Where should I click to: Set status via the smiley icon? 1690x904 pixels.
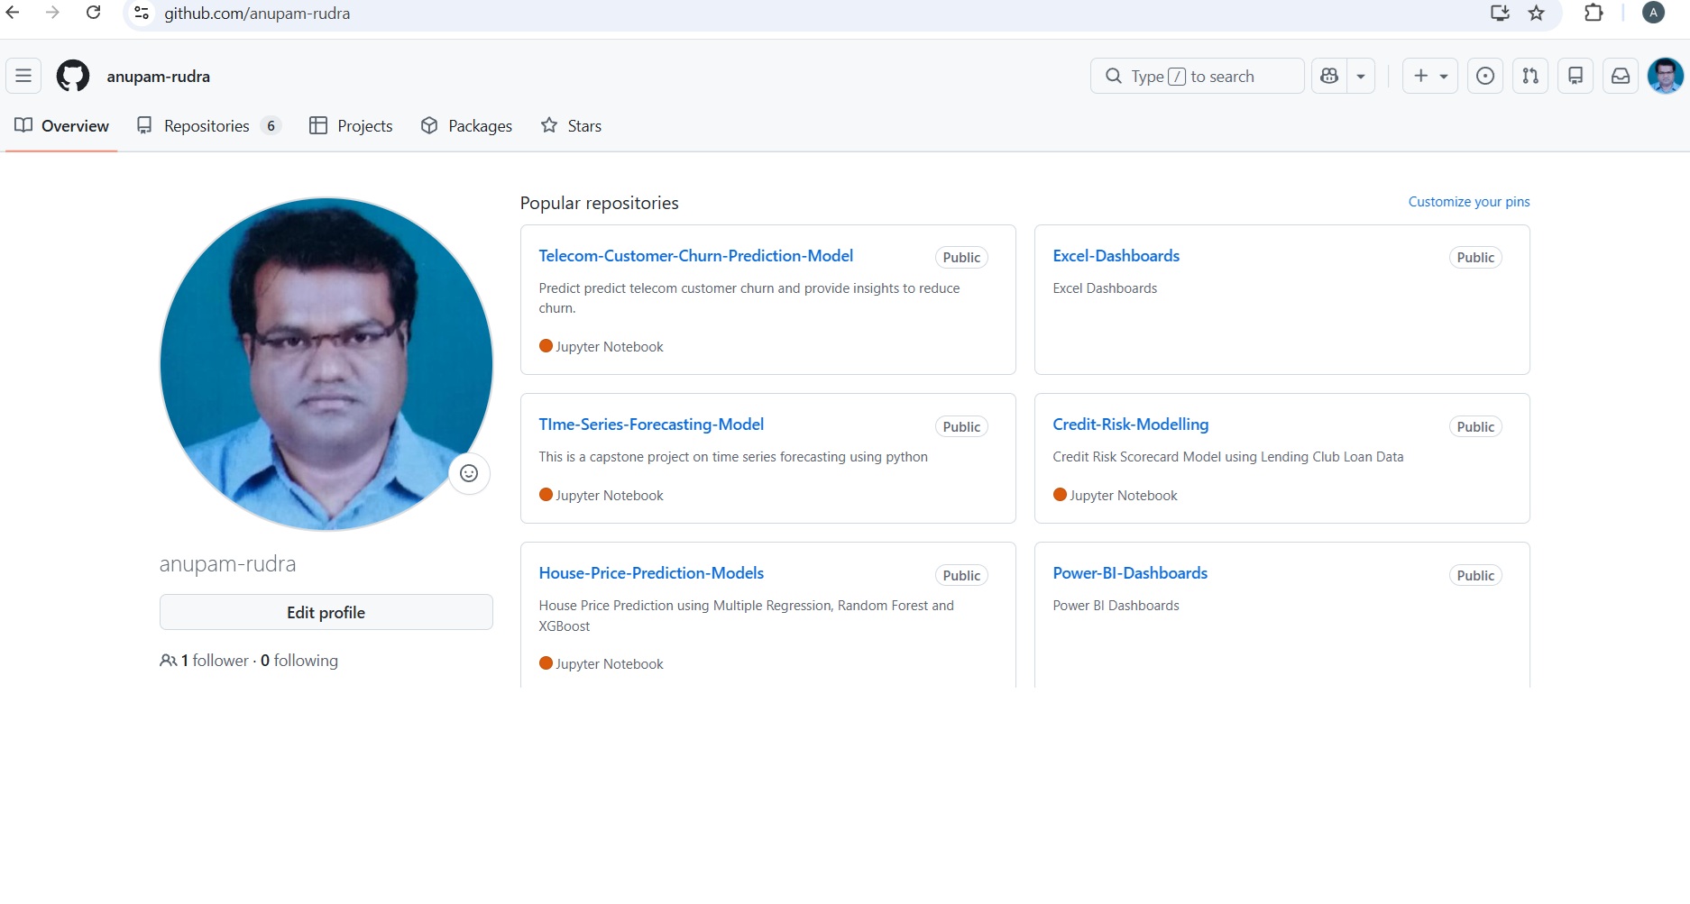pos(469,473)
